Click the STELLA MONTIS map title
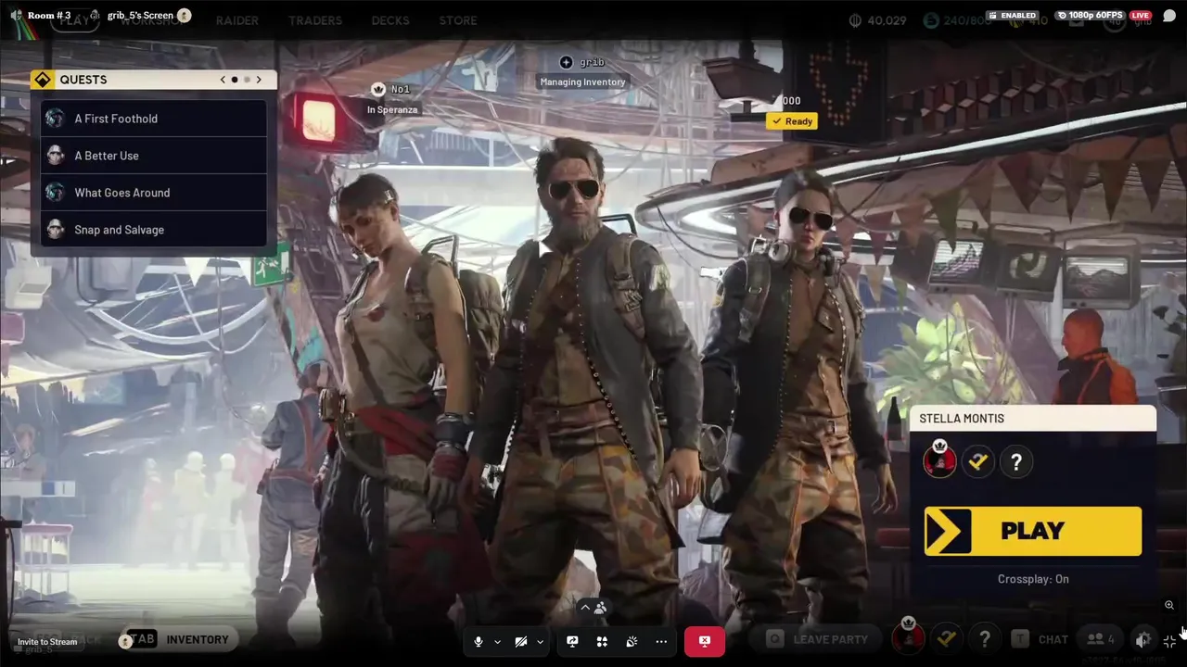 point(962,419)
